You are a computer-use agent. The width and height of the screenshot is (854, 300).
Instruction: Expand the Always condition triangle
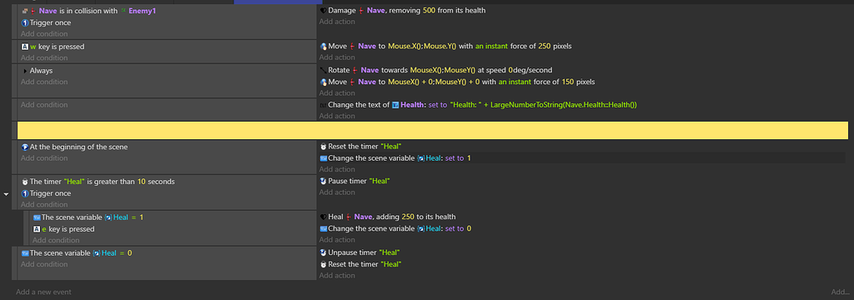click(x=25, y=71)
